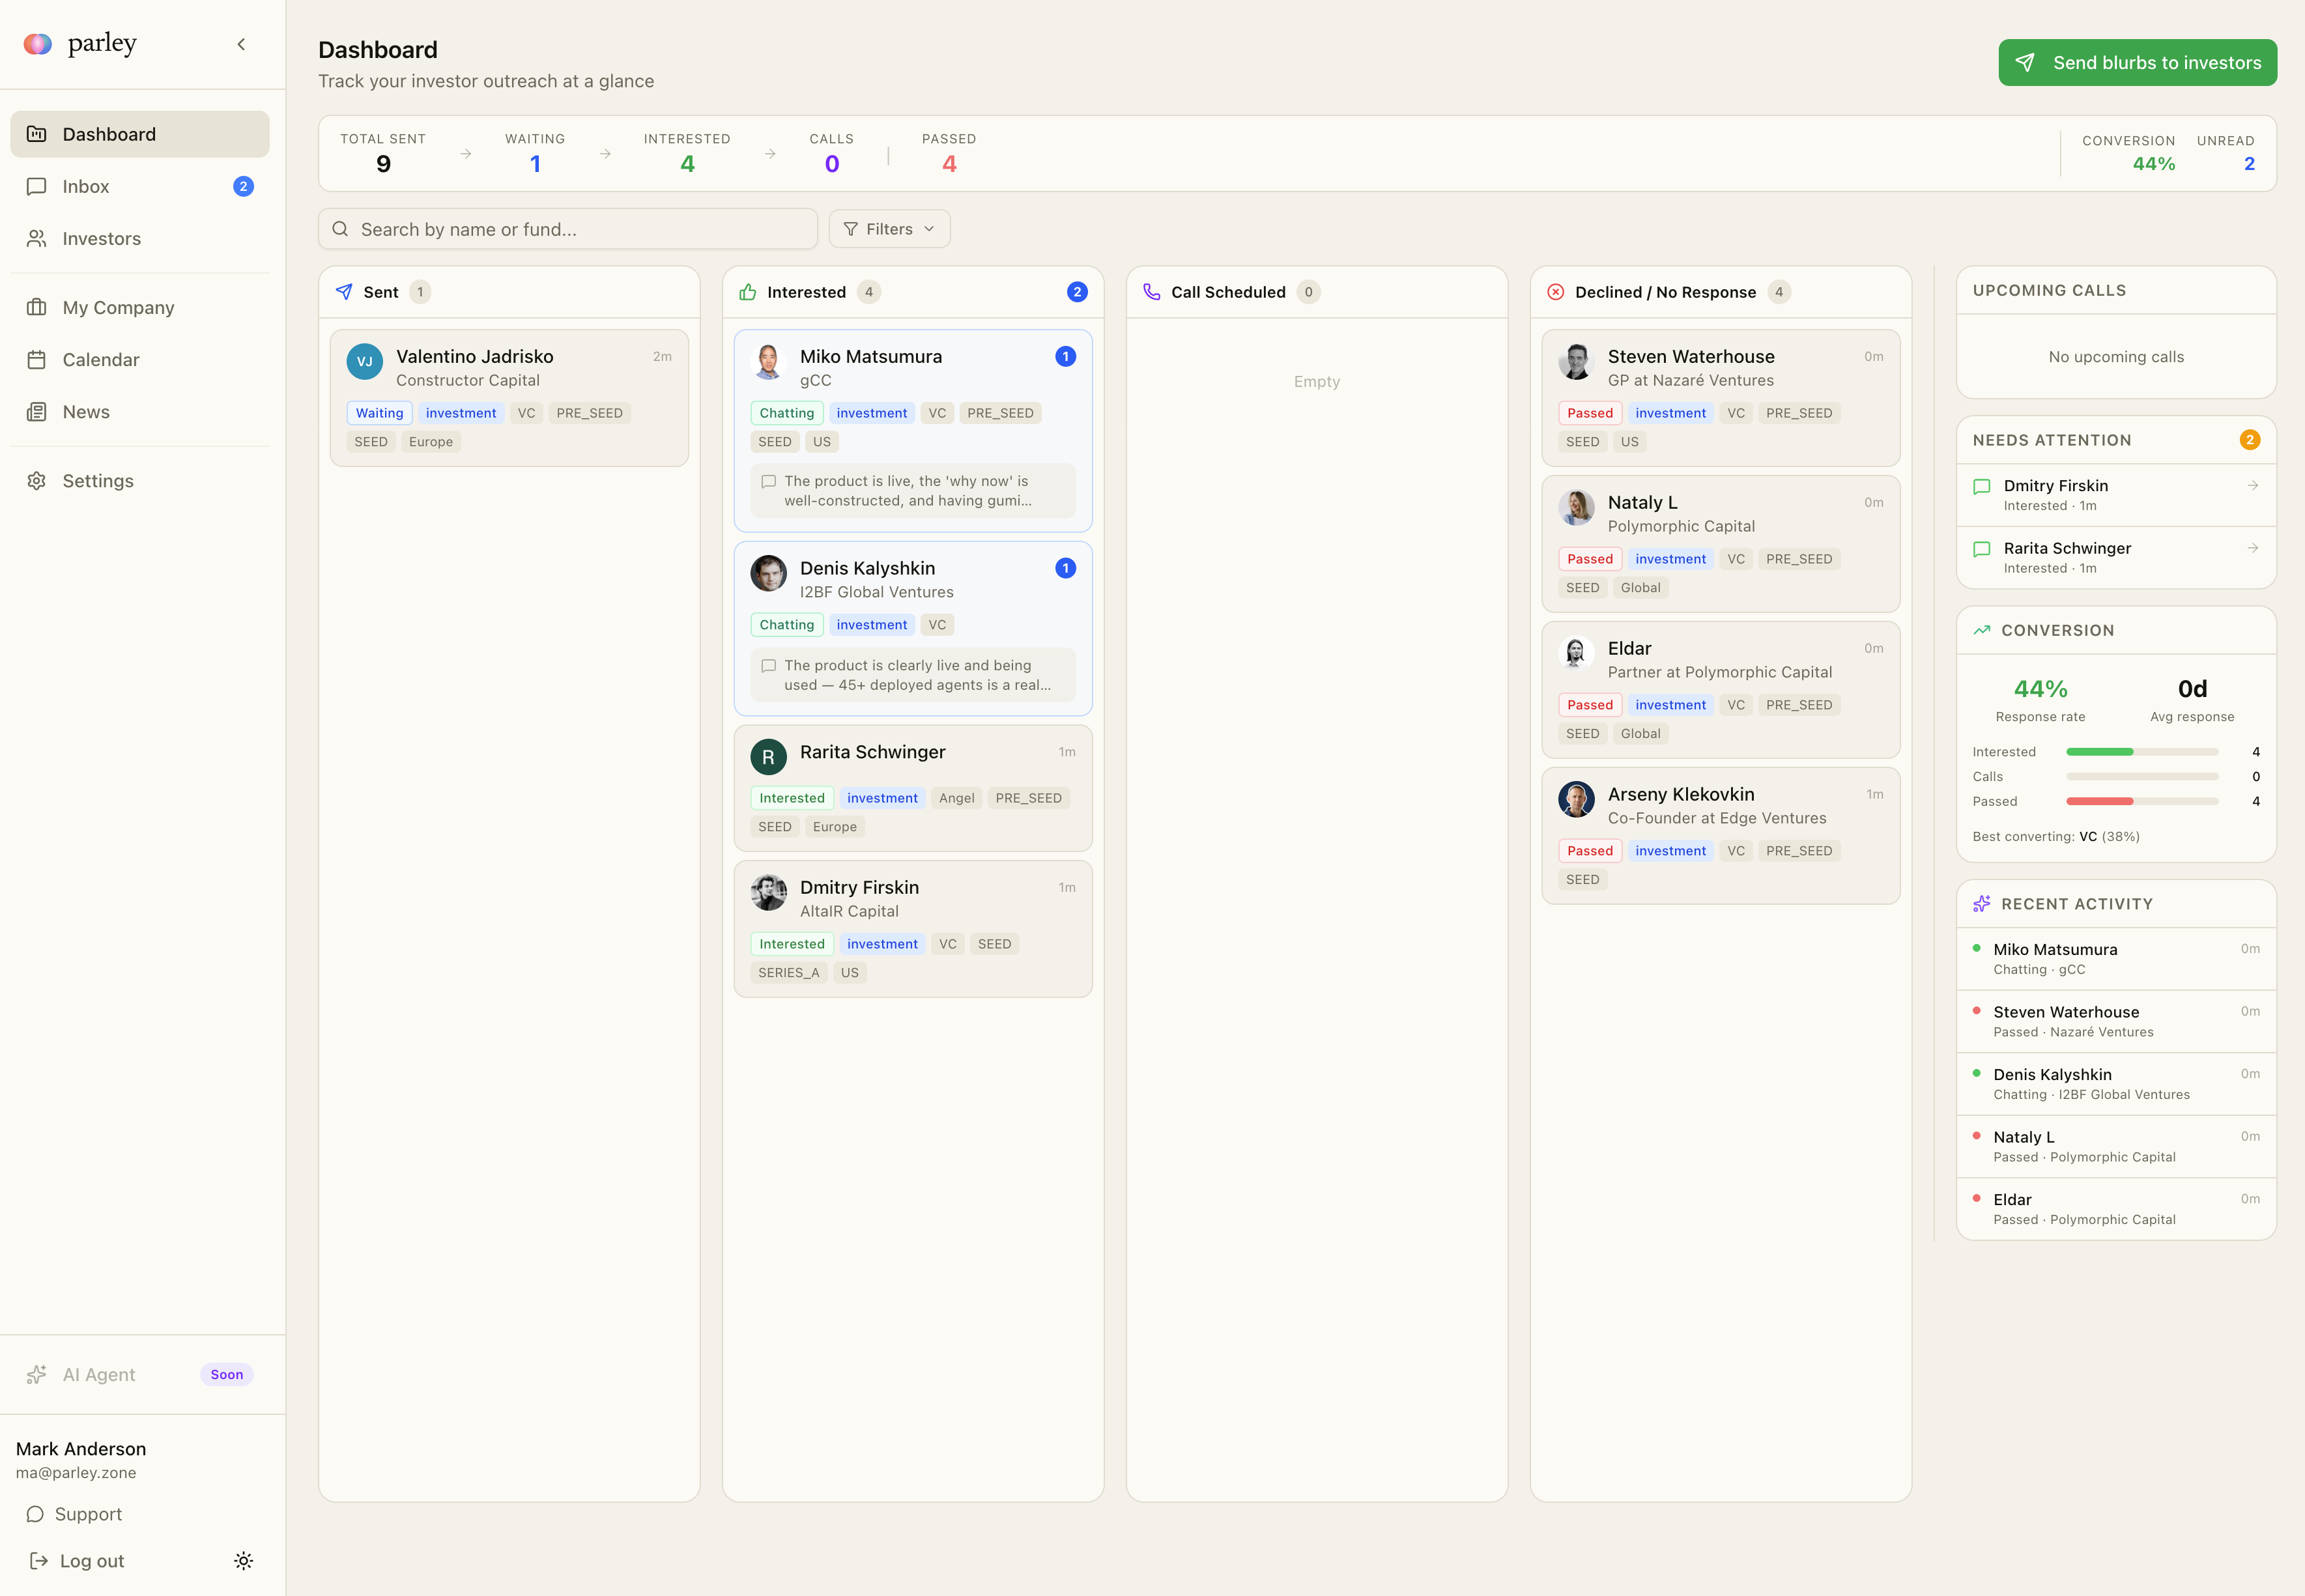Click the Call Scheduled phone icon
The width and height of the screenshot is (2305, 1596).
(1152, 292)
